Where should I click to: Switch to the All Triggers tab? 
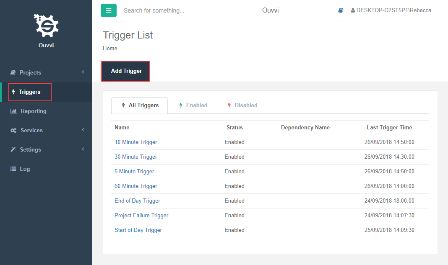tap(139, 105)
